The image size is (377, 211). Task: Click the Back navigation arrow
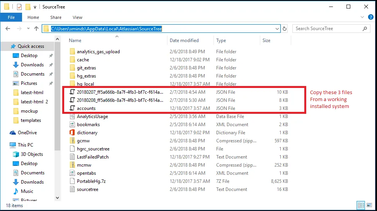(x=8, y=29)
